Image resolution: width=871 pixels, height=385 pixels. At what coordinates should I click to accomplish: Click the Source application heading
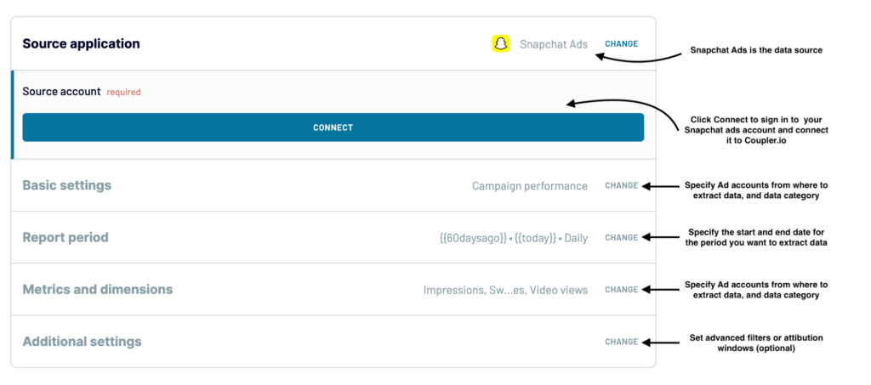(81, 44)
